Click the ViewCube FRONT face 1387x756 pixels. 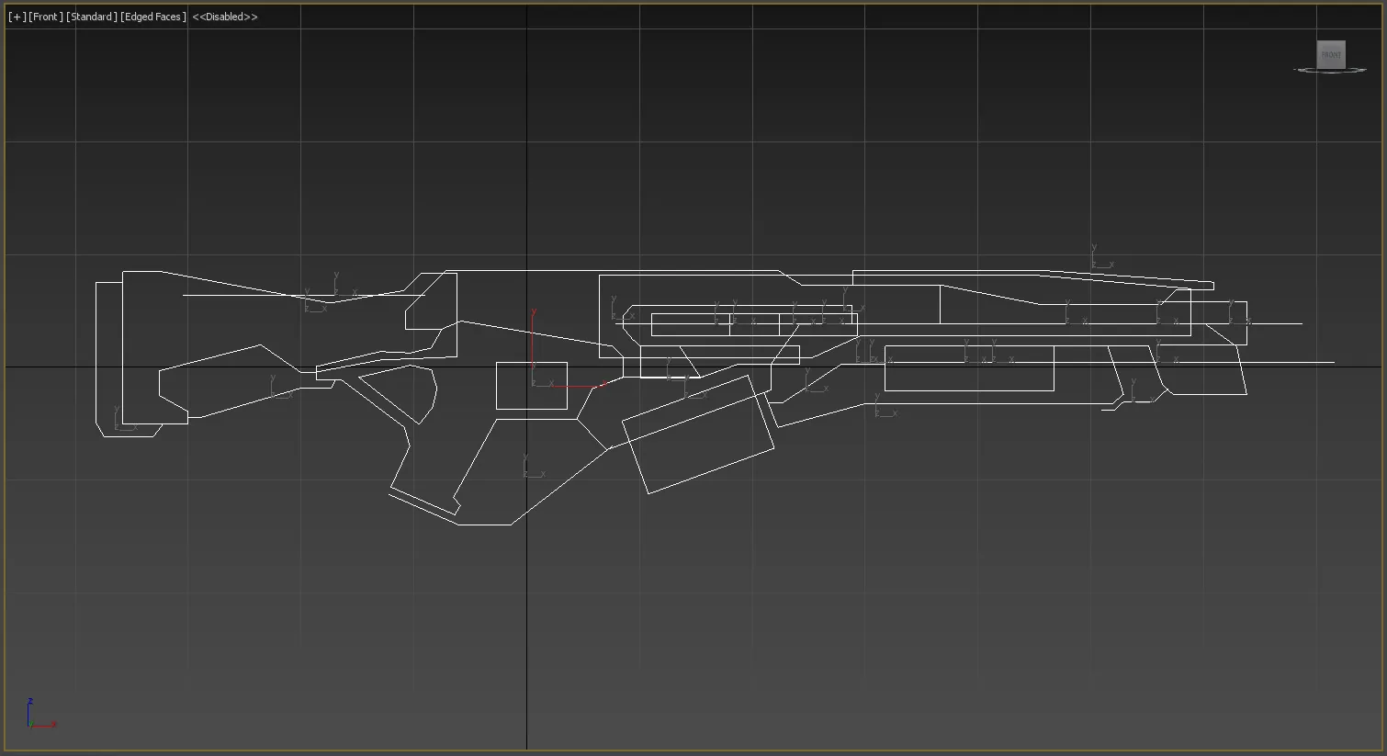pyautogui.click(x=1331, y=54)
